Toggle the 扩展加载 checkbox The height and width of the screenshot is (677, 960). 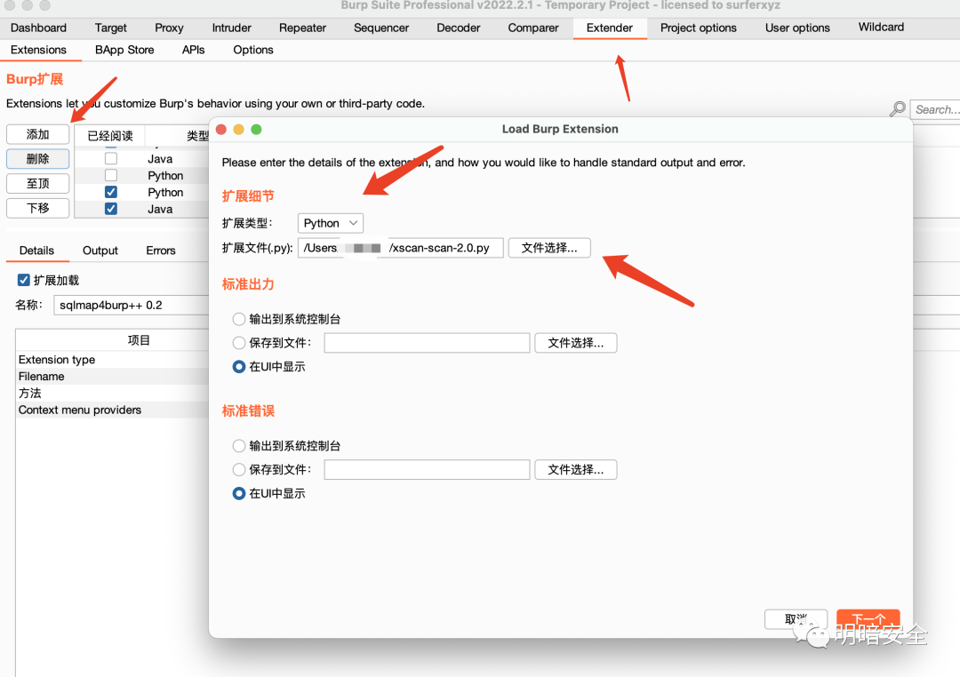24,280
